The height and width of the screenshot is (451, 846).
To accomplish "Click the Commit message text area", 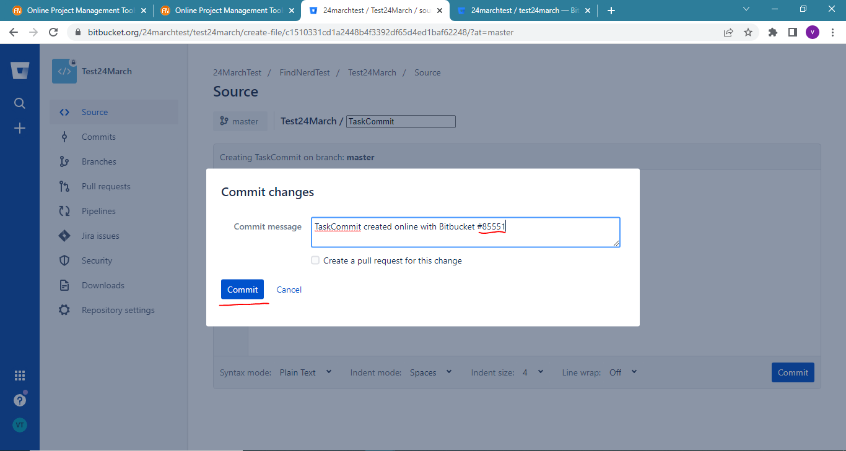I will point(466,232).
